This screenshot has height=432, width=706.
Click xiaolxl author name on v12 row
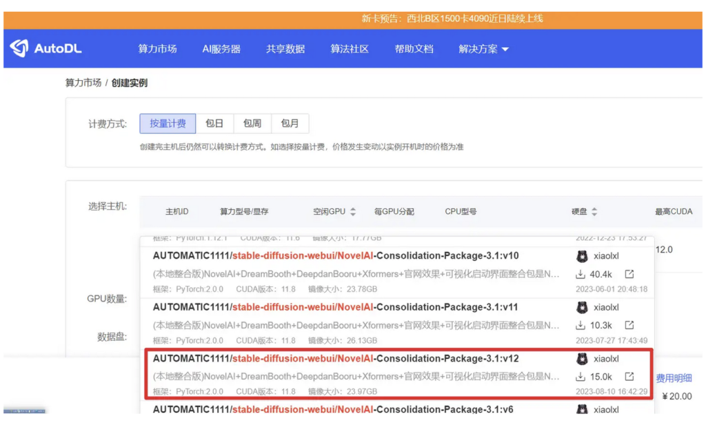point(606,359)
